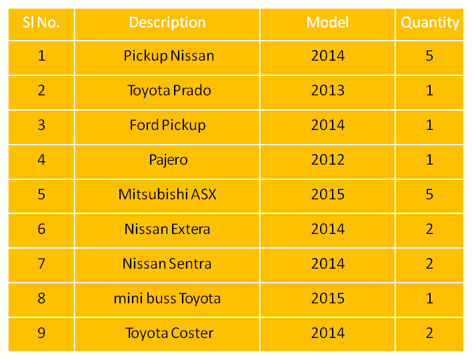The height and width of the screenshot is (360, 472).
Task: Click the Nissan Sentra cell
Action: pyautogui.click(x=167, y=265)
